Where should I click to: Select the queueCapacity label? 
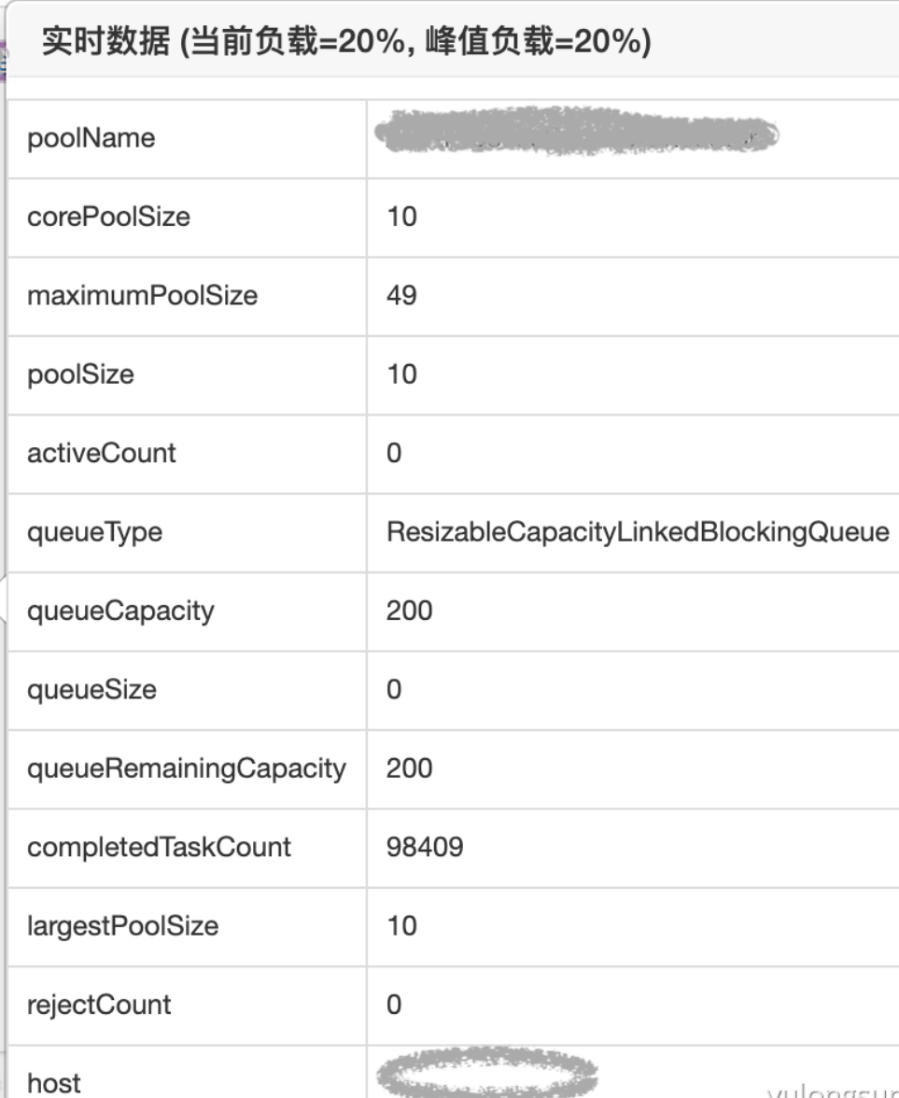[120, 612]
